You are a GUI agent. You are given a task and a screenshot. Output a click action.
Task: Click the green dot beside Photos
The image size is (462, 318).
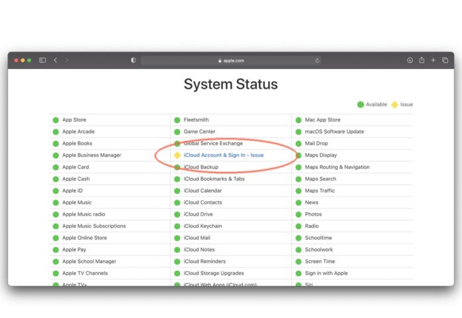[x=299, y=214]
